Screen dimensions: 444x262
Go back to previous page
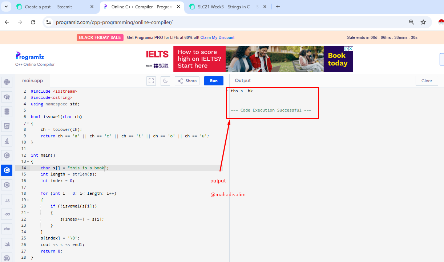(7, 22)
